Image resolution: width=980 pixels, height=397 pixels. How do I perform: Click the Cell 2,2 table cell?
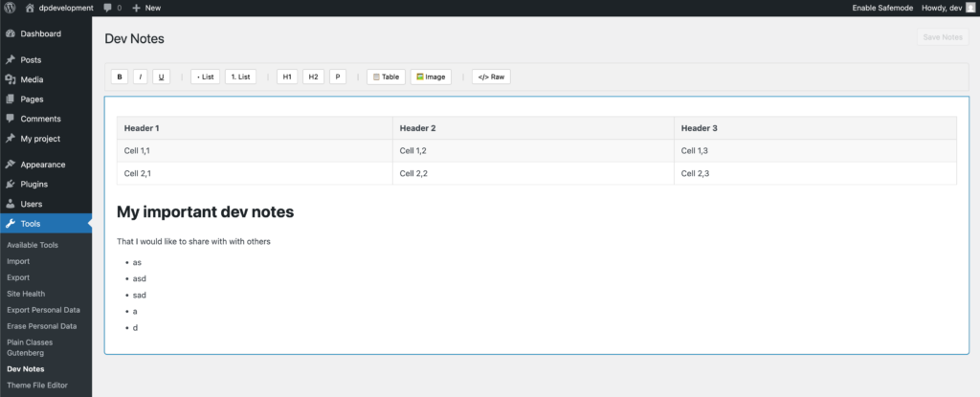tap(533, 173)
